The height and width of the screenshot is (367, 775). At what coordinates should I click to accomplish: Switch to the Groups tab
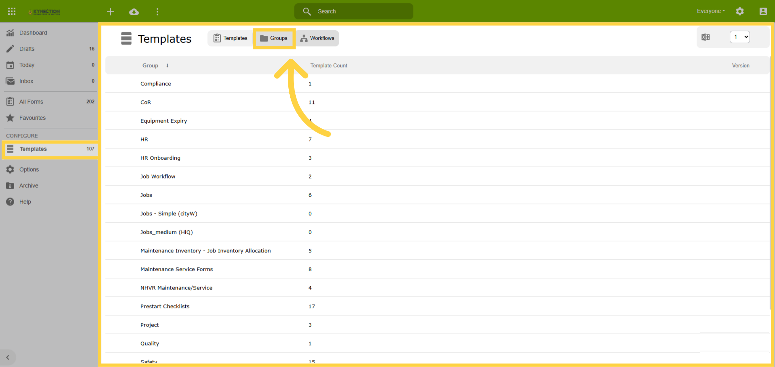[274, 38]
